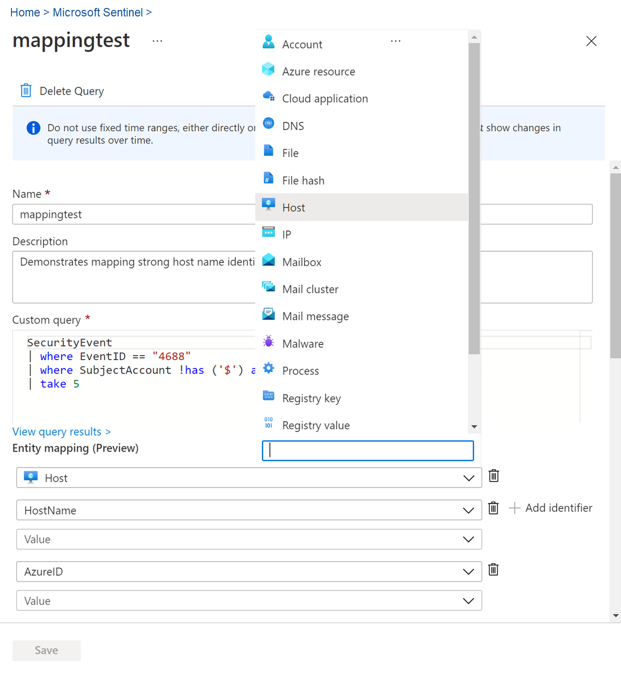The image size is (621, 674).
Task: Remove the Host entity mapping with trash icon
Action: [x=493, y=476]
